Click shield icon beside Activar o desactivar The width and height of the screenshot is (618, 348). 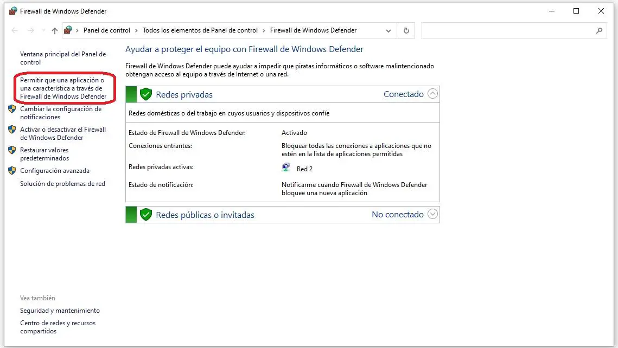(x=12, y=129)
